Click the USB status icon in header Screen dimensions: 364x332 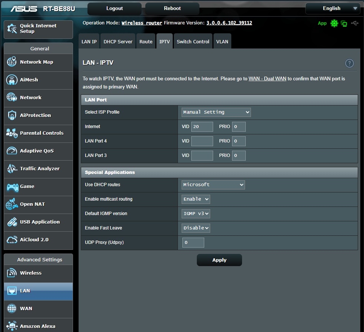point(355,23)
